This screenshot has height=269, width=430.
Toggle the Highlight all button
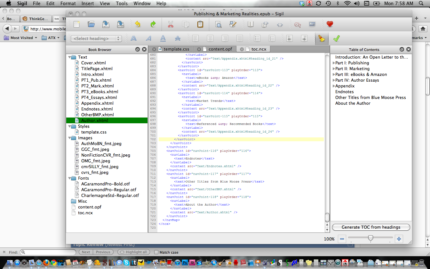click(133, 252)
